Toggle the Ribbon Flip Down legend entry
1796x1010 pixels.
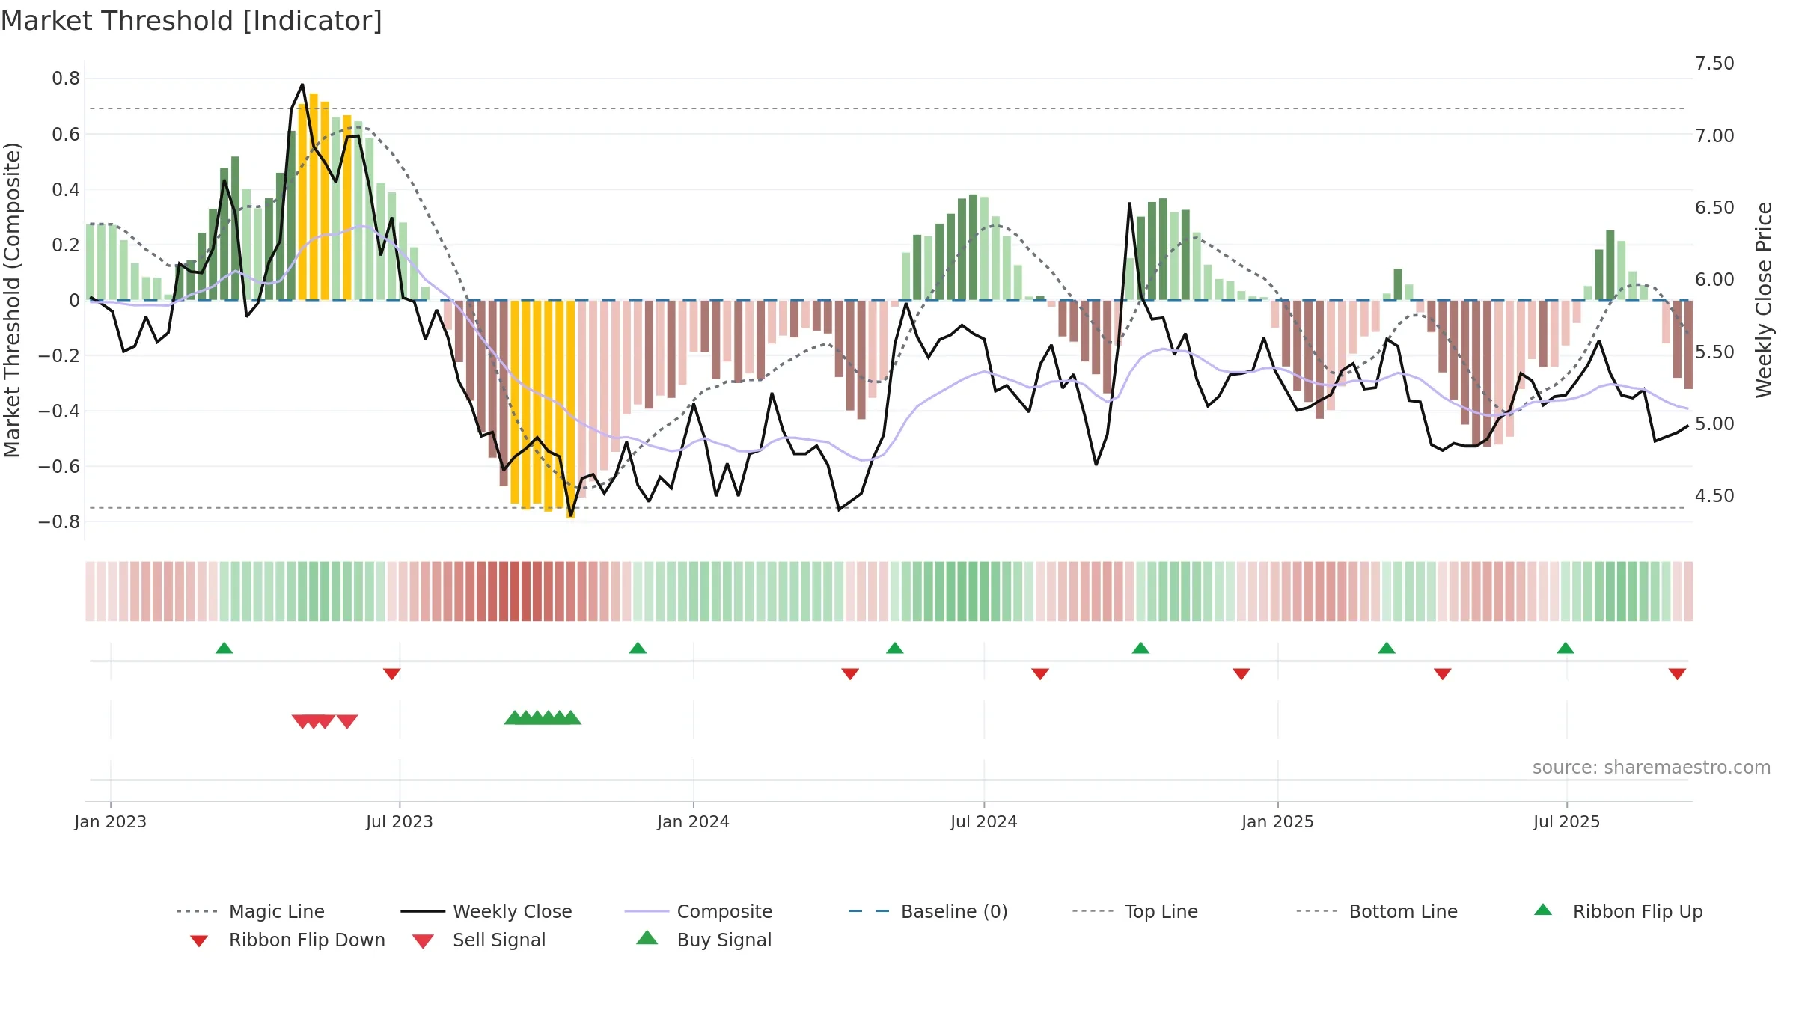(287, 940)
